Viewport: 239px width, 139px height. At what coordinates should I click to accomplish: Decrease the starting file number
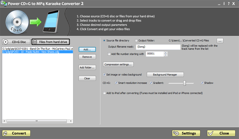pyautogui.click(x=166, y=55)
